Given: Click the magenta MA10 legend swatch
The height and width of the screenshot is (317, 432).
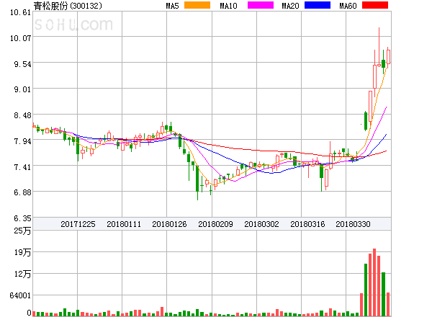Looking at the screenshot, I should (261, 5).
